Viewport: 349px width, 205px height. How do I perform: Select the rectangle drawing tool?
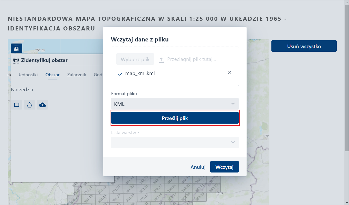(x=16, y=105)
